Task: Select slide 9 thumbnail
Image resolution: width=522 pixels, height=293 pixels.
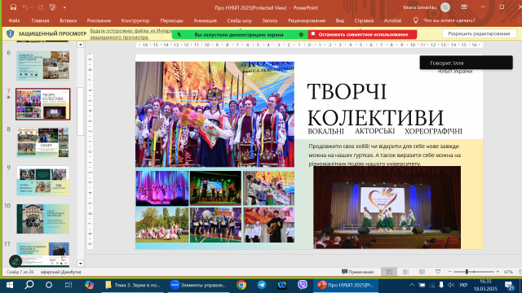Action: [43, 181]
